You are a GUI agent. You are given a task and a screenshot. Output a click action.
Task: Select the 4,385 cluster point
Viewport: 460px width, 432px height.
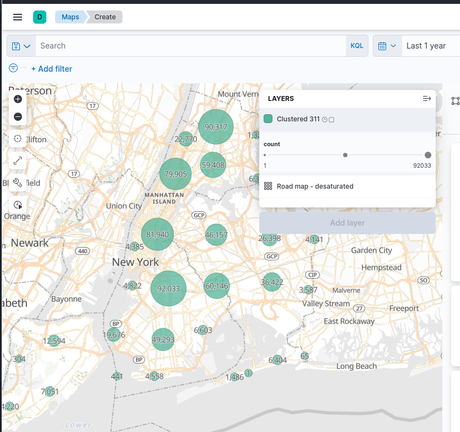pyautogui.click(x=135, y=247)
